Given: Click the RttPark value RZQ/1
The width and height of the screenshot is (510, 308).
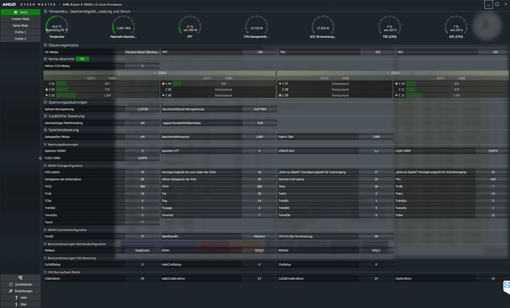Looking at the screenshot, I should pos(376,250).
